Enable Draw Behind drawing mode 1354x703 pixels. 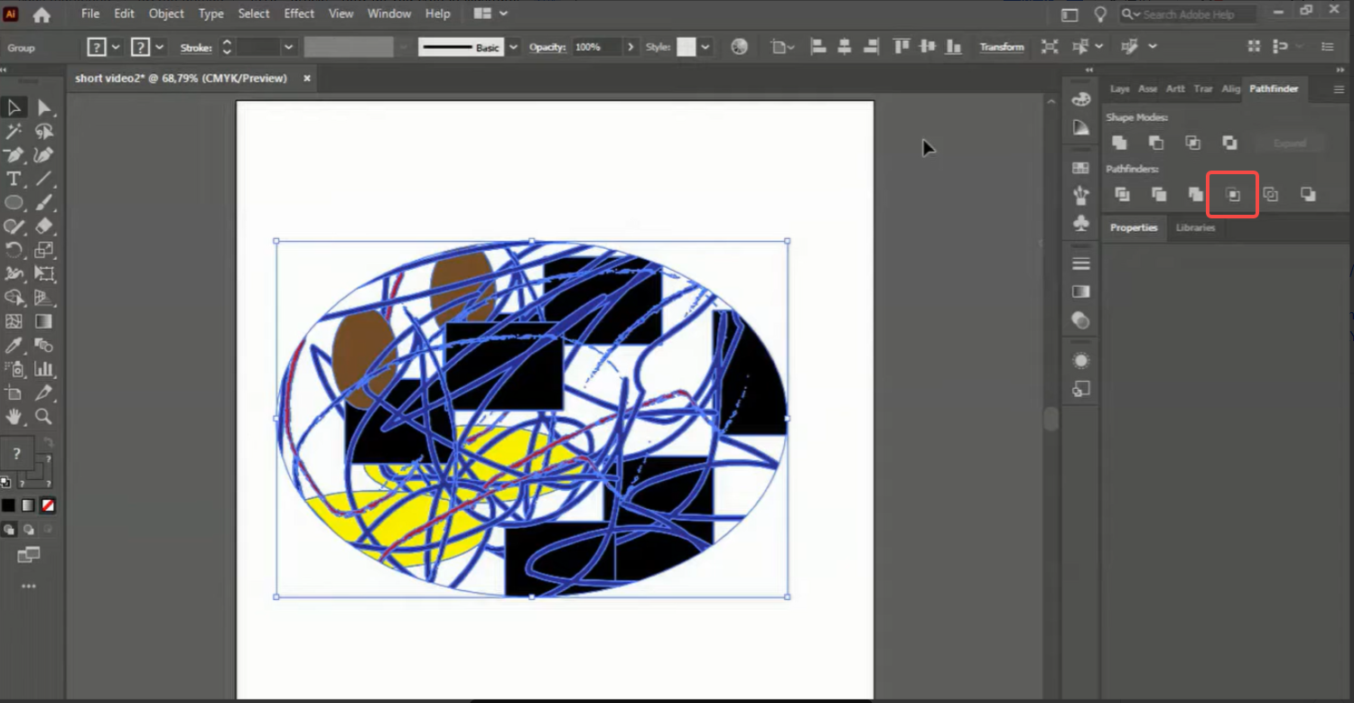29,530
